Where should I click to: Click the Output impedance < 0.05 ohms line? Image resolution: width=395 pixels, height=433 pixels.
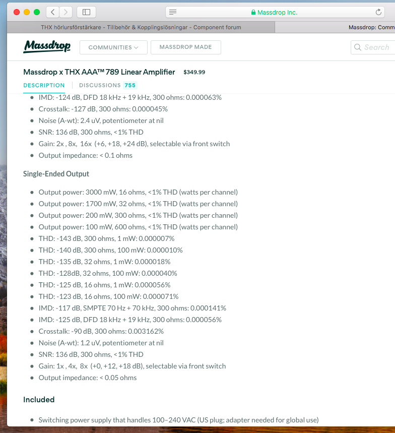pyautogui.click(x=88, y=378)
